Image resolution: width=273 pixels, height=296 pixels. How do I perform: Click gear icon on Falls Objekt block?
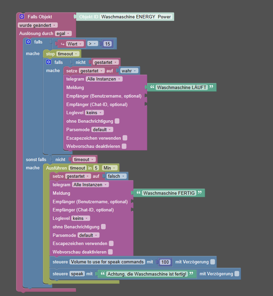coord(22,17)
